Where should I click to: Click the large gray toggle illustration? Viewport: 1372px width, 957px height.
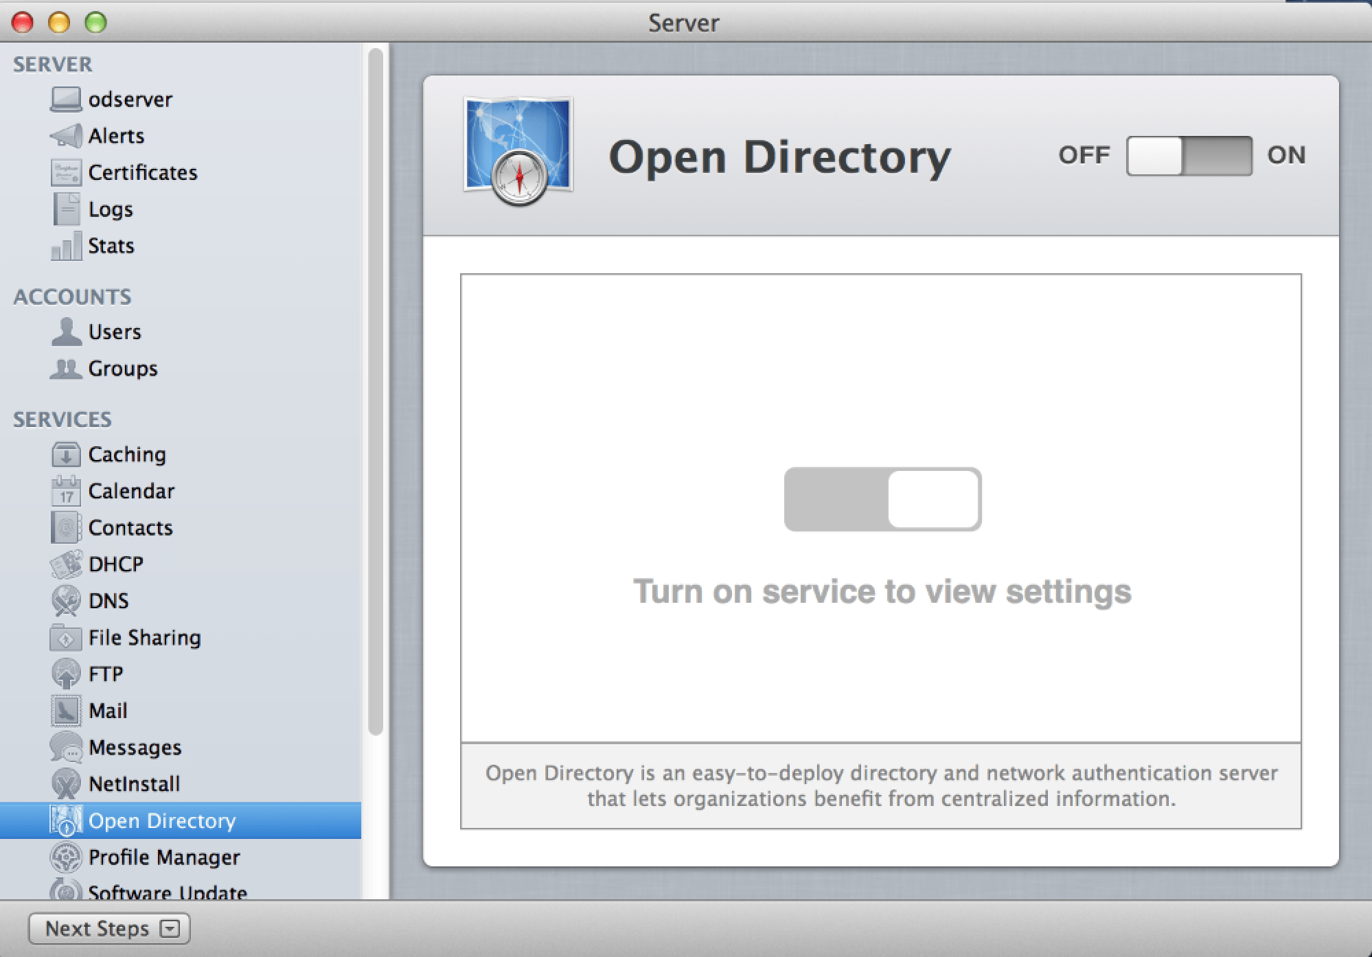pyautogui.click(x=882, y=499)
